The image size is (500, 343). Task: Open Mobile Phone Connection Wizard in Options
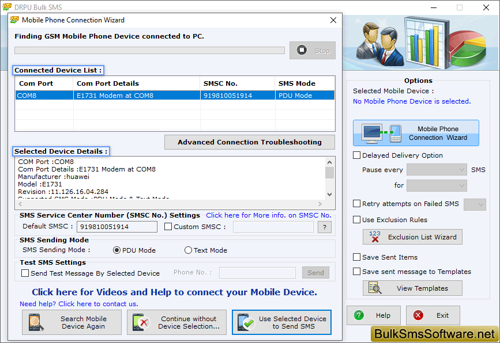416,133
